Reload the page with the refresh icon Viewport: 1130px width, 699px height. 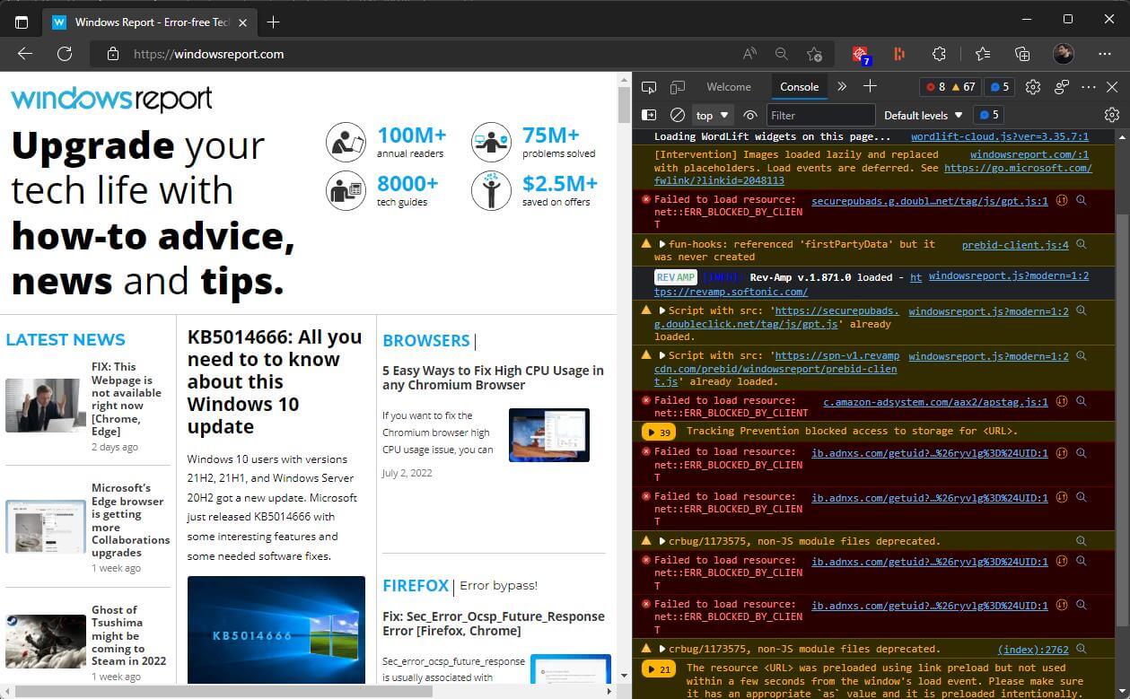point(65,54)
